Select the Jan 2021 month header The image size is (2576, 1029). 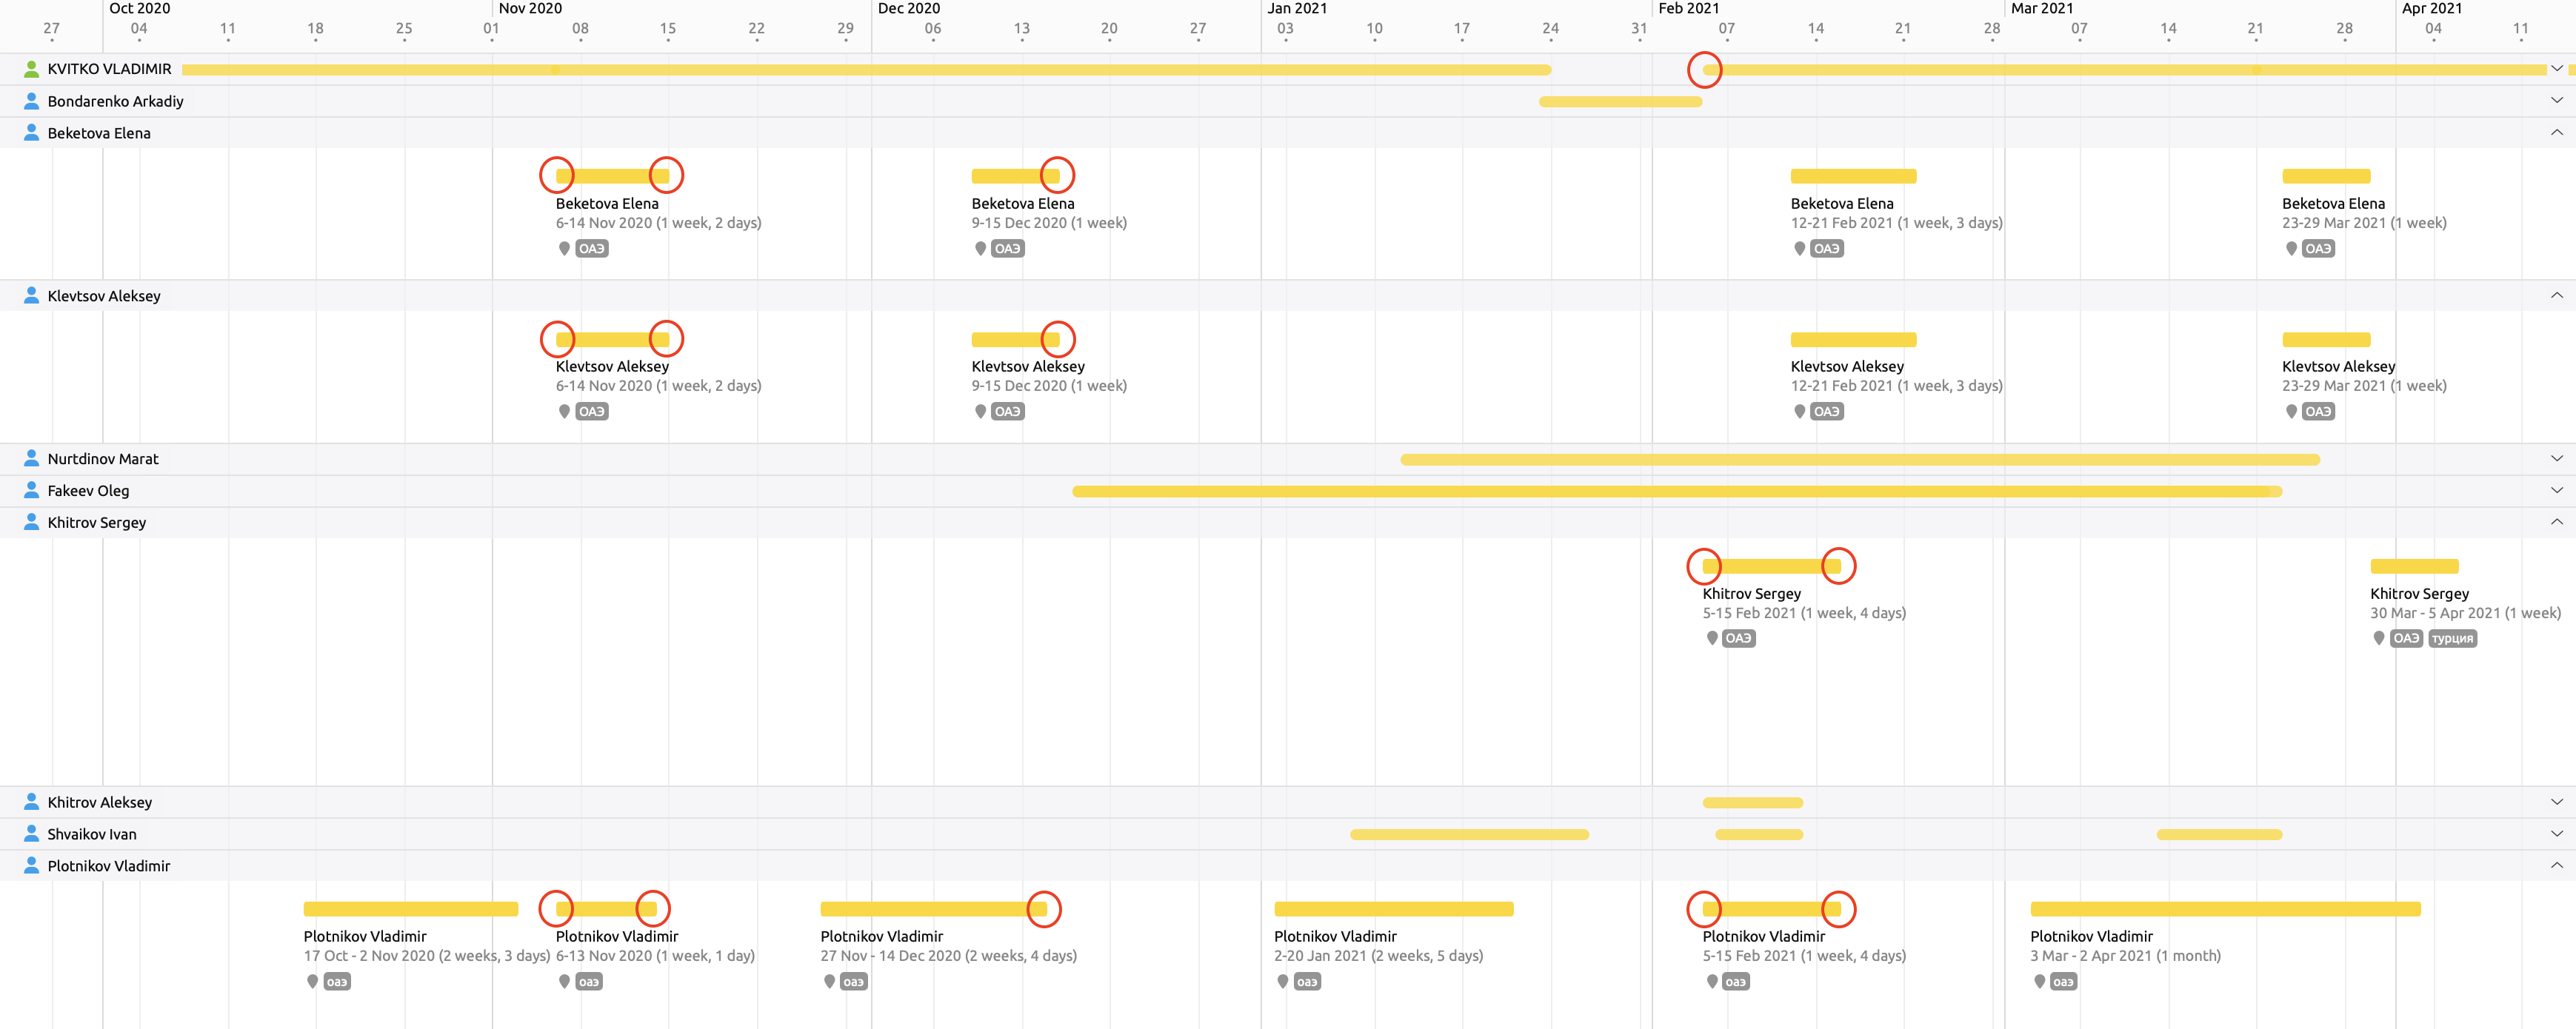1297,8
